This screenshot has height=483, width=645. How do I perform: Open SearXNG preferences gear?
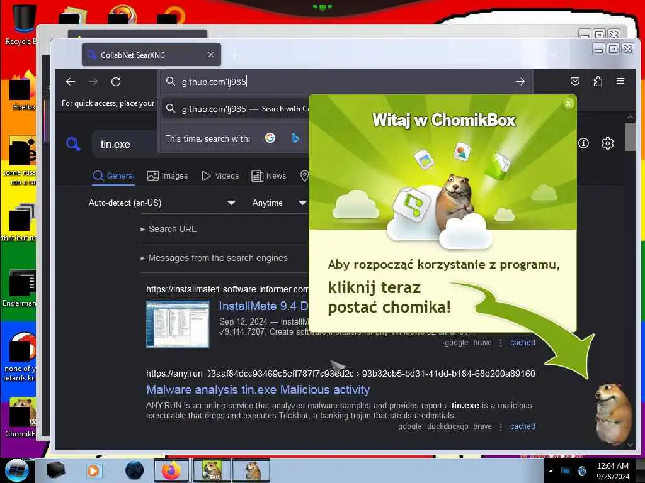608,143
